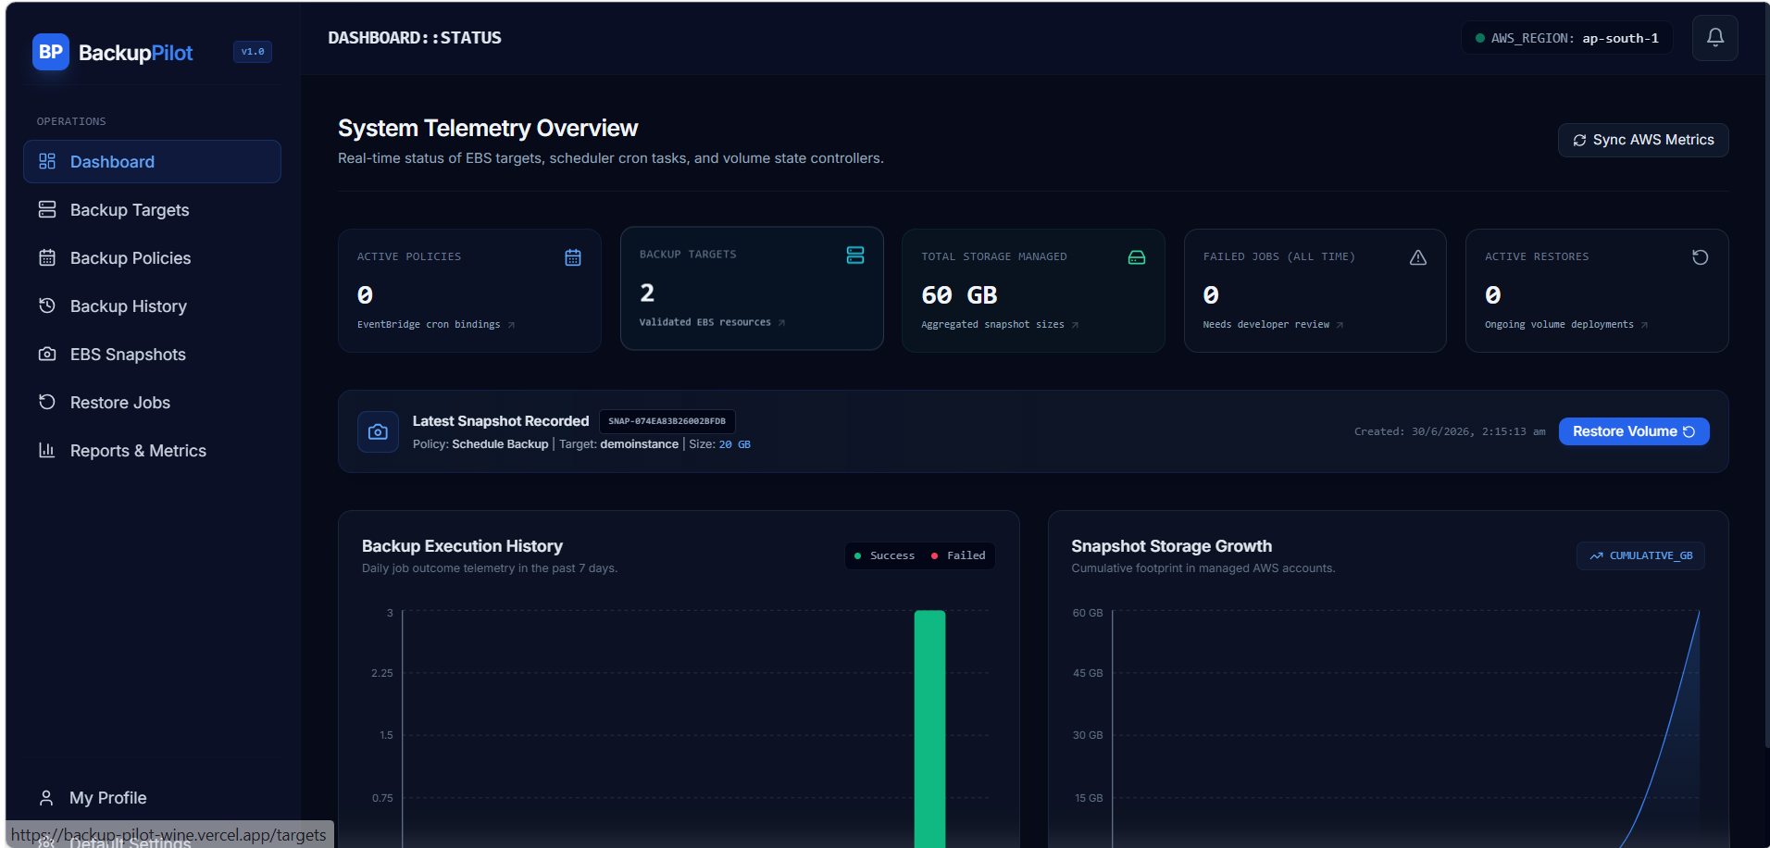Image resolution: width=1770 pixels, height=848 pixels.
Task: Click the CUMULATIVE_GB chart badge
Action: click(x=1640, y=555)
